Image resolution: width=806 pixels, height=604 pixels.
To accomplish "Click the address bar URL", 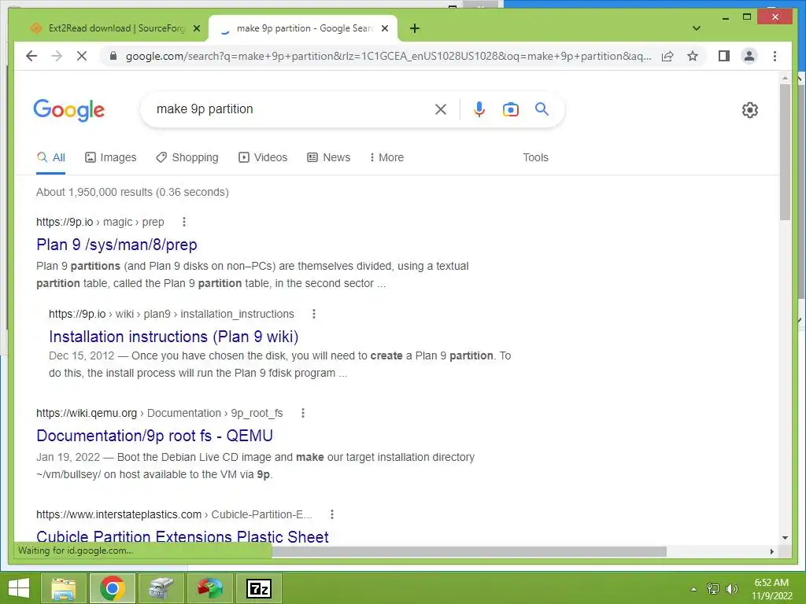I will click(388, 56).
